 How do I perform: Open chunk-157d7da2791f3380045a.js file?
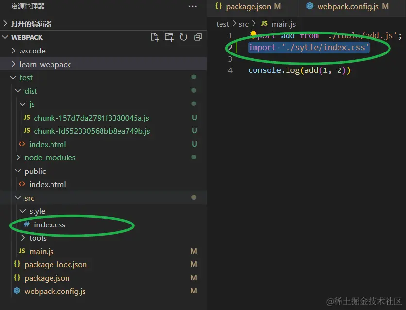point(92,118)
